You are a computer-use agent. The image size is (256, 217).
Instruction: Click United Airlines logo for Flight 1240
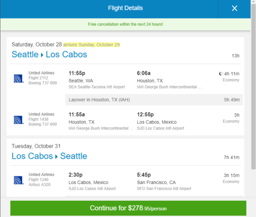coord(19,180)
